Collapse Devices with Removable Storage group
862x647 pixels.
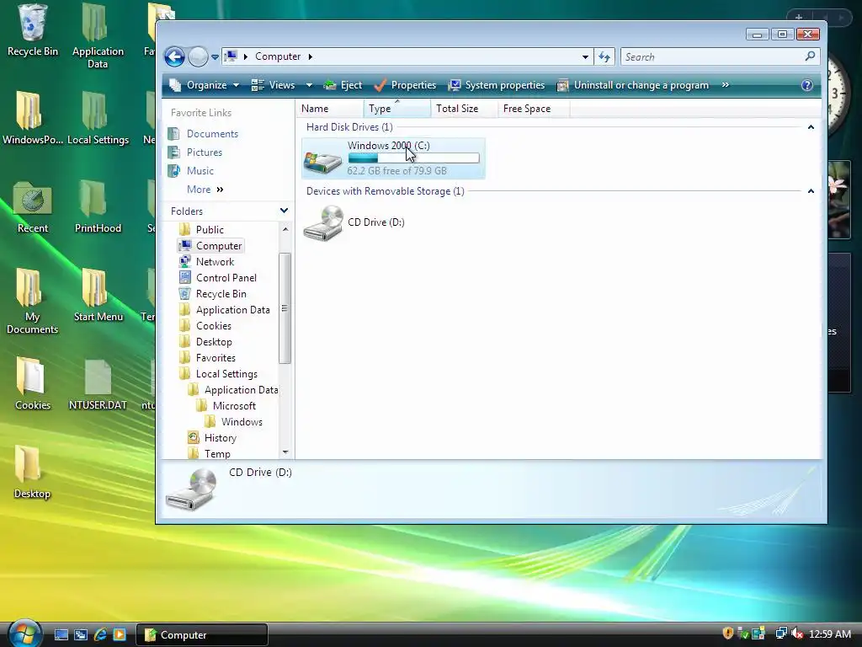811,191
